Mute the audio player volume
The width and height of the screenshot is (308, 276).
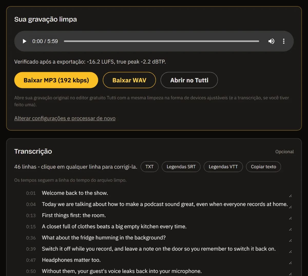click(271, 41)
